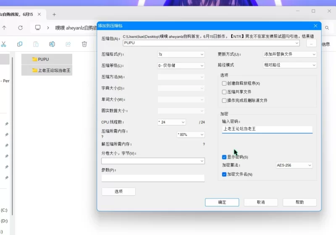Image resolution: width=336 pixels, height=235 pixels.
Task: Click the 选项 button
Action: click(118, 191)
